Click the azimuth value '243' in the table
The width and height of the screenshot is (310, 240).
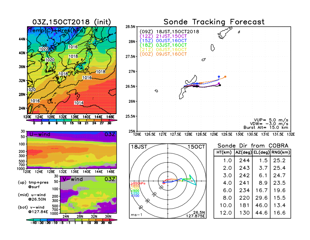244,168
